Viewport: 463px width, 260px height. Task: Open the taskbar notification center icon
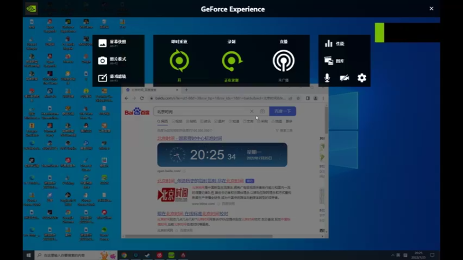click(432, 255)
